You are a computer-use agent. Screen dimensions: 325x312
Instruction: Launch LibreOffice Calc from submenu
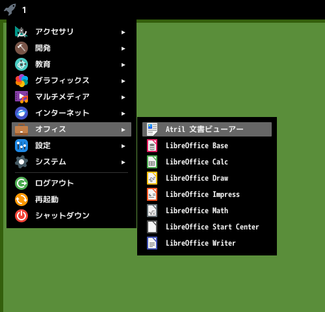point(207,162)
